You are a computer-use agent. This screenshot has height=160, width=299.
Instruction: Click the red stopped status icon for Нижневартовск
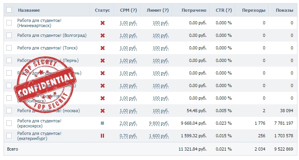[103, 23]
